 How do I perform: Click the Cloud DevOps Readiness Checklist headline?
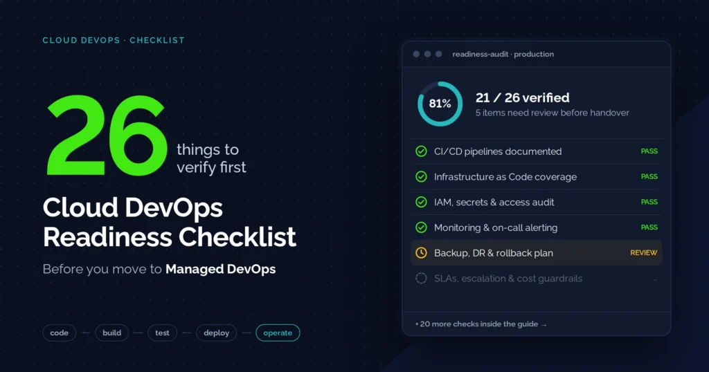tap(170, 222)
